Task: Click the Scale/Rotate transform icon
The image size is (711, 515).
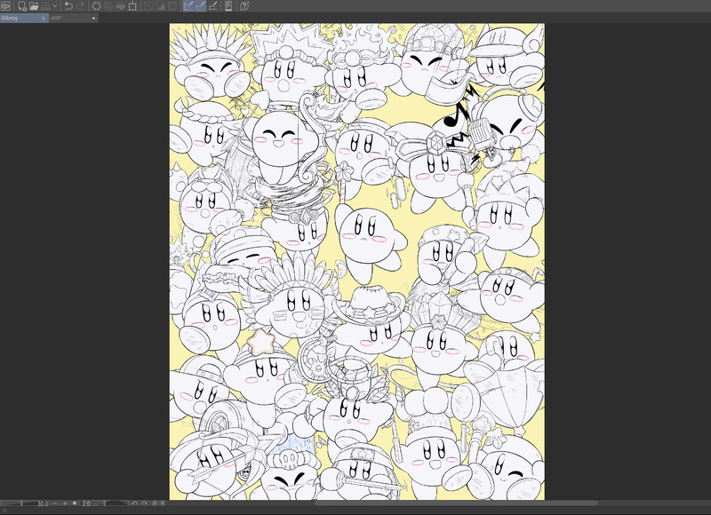Action: point(132,6)
